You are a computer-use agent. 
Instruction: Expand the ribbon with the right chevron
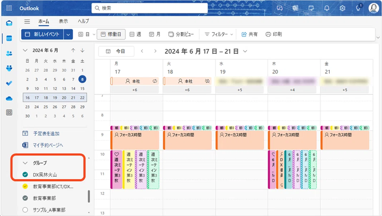tap(378, 37)
